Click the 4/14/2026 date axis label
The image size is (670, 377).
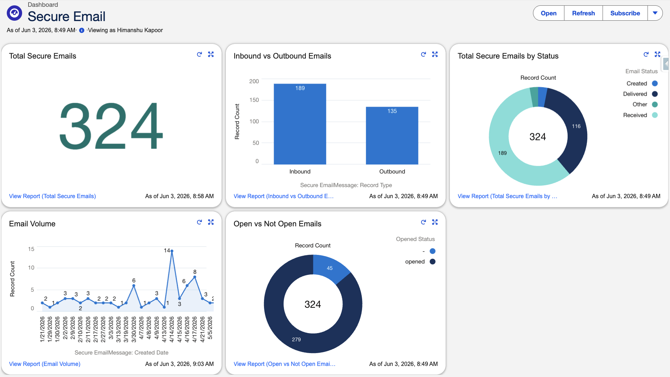[172, 329]
